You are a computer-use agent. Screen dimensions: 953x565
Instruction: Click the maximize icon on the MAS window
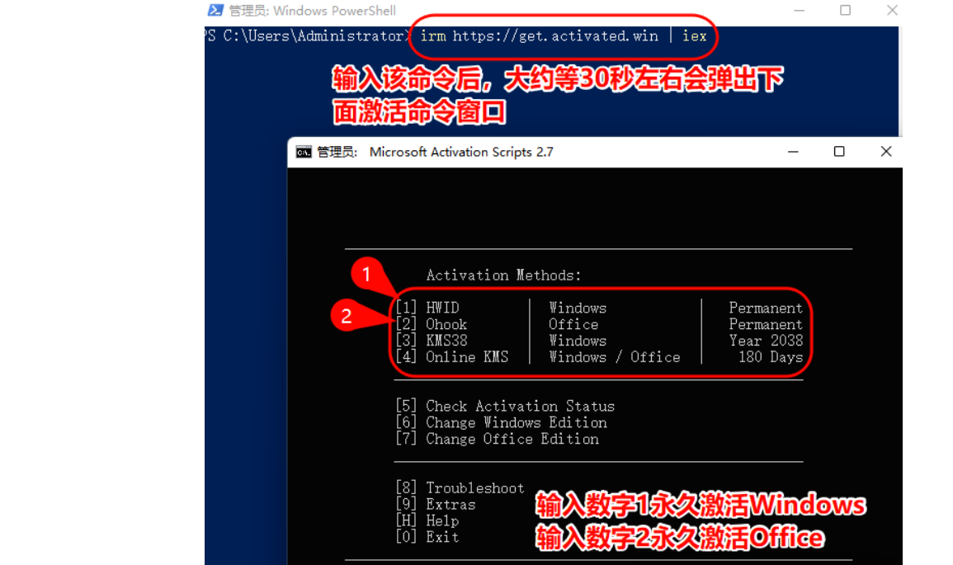coord(839,152)
